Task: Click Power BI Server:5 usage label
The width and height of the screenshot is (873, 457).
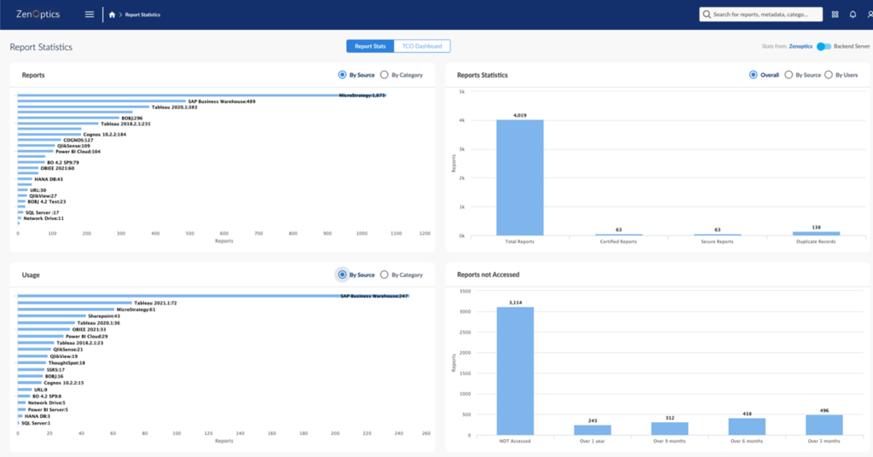Action: [48, 410]
